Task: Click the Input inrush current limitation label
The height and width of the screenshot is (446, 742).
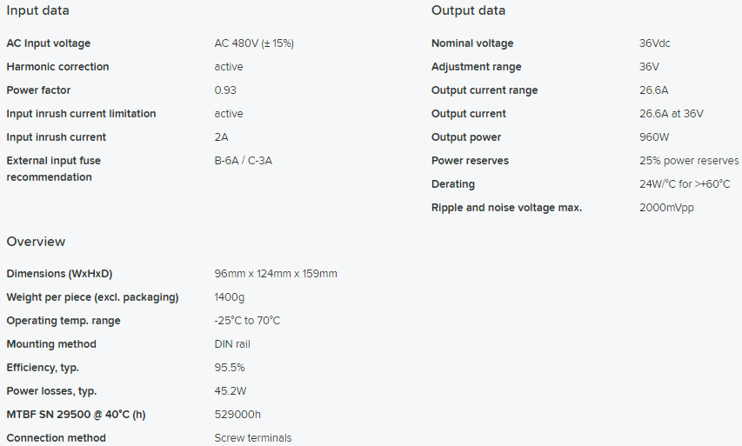Action: coord(81,114)
